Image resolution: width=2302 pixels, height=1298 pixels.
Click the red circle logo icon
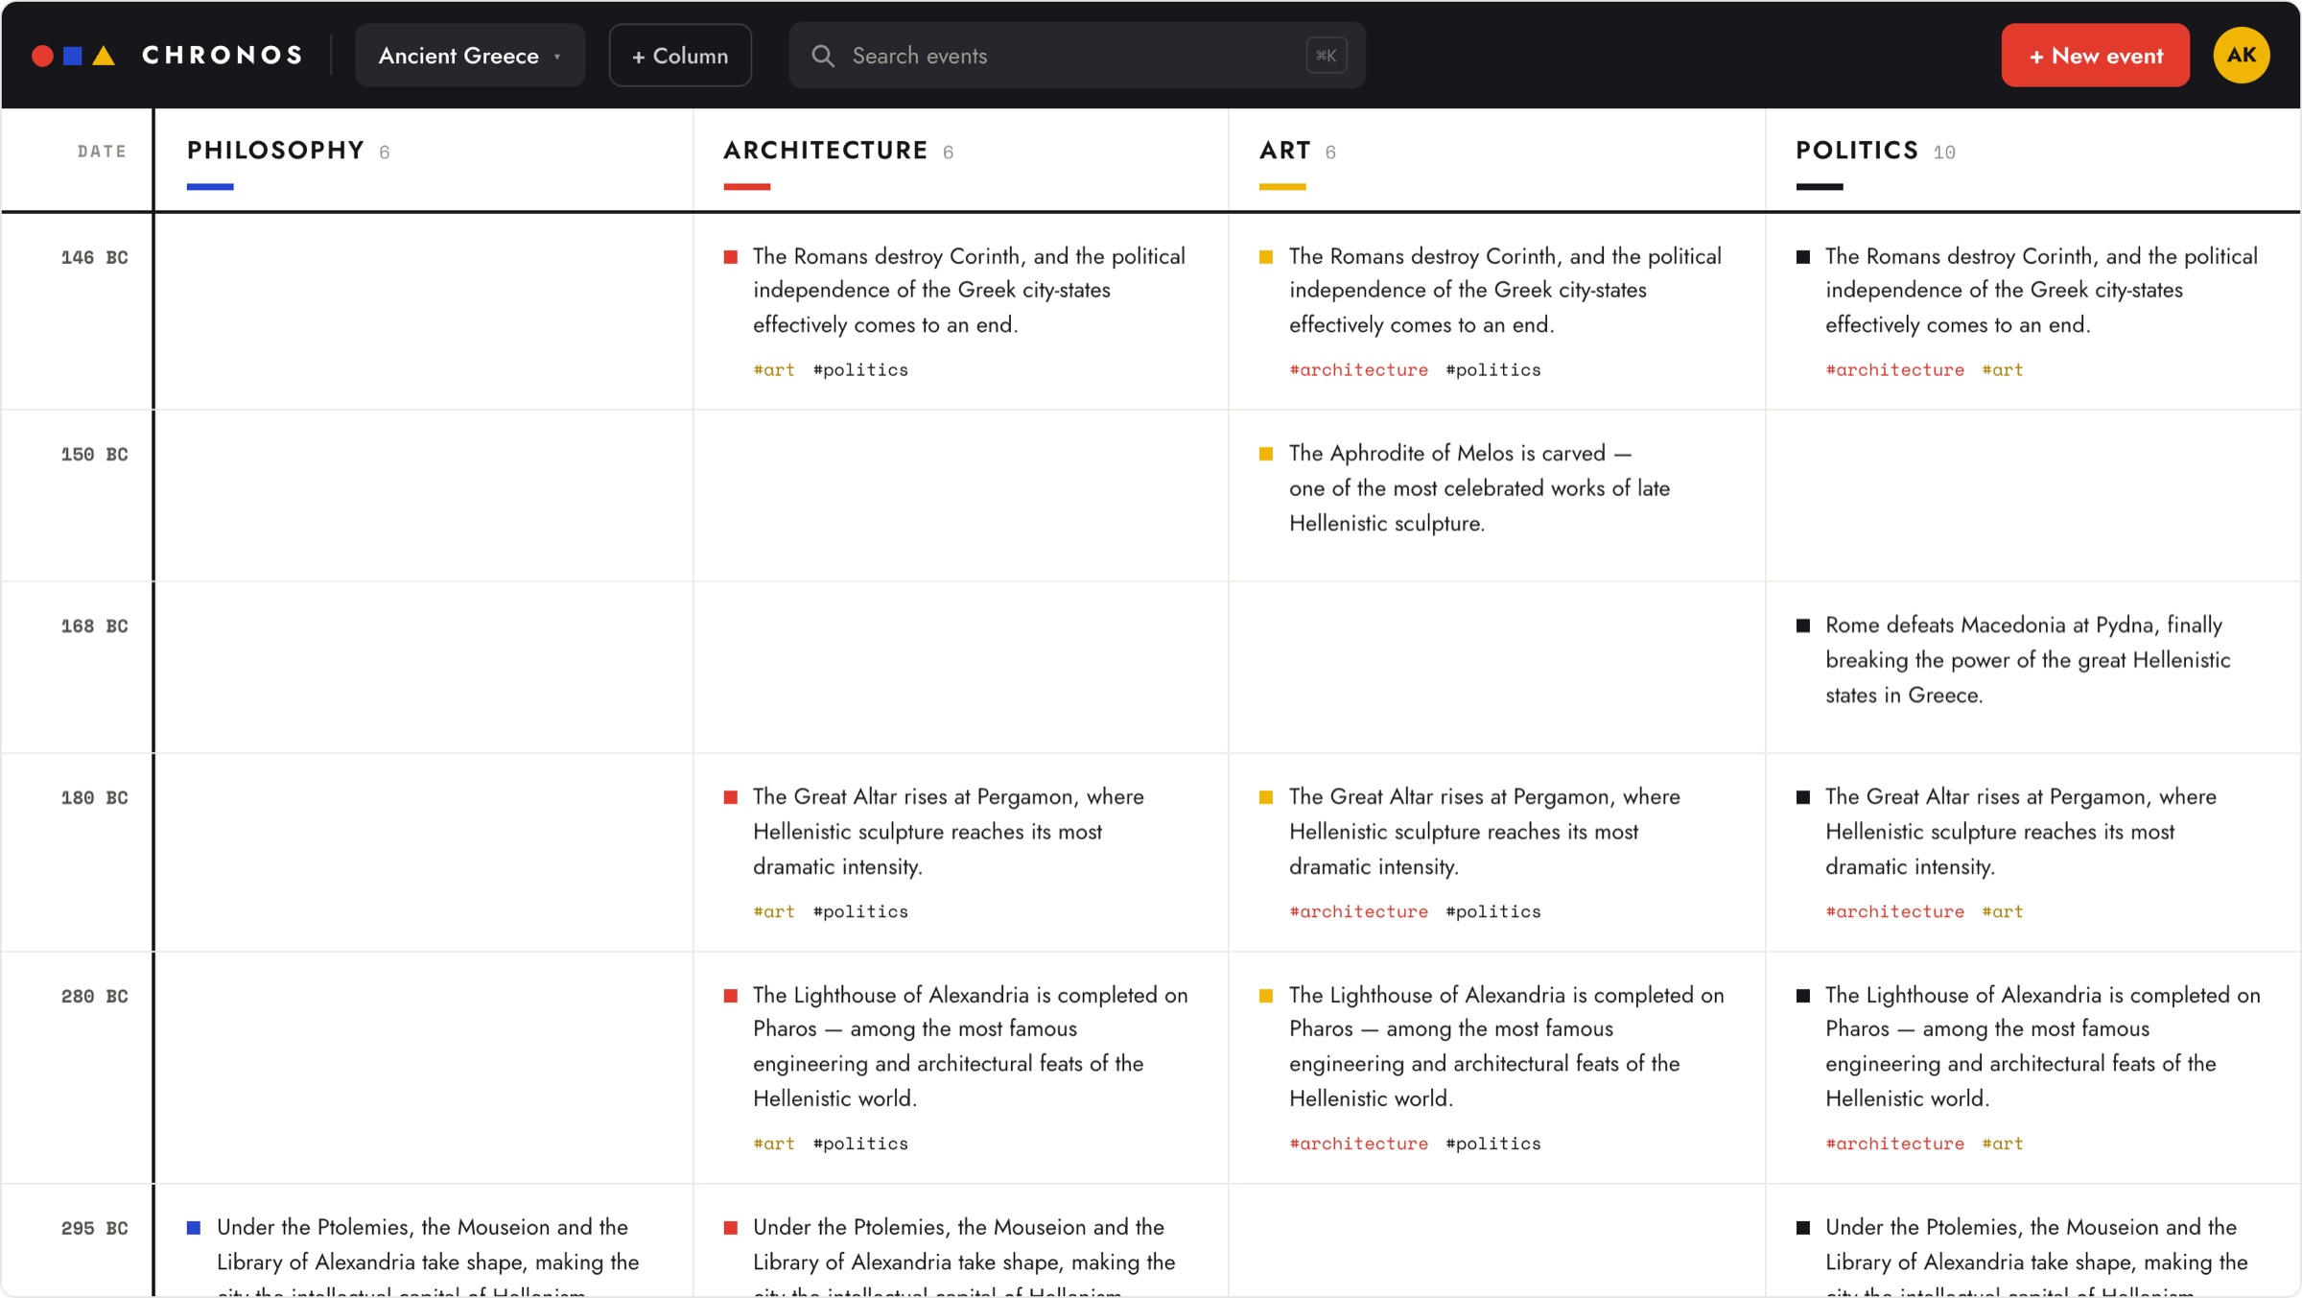(x=42, y=56)
